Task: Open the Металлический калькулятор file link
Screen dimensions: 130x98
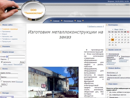Action: [x=118, y=78]
